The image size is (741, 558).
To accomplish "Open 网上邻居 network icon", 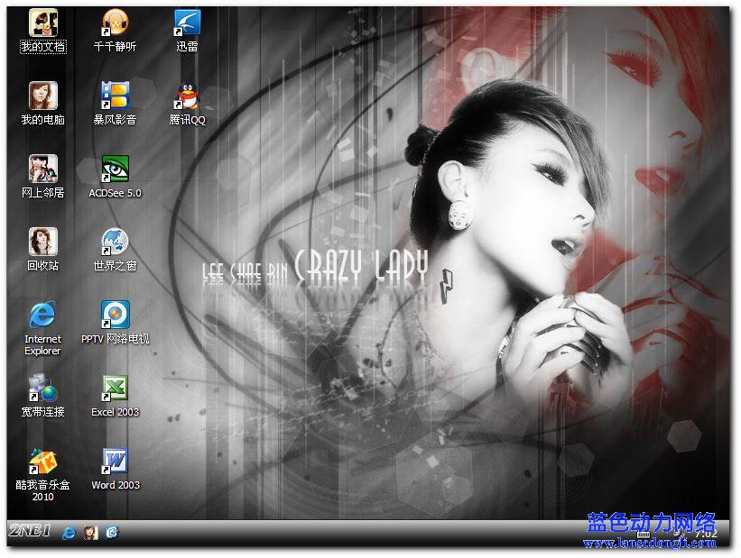I will (x=42, y=169).
